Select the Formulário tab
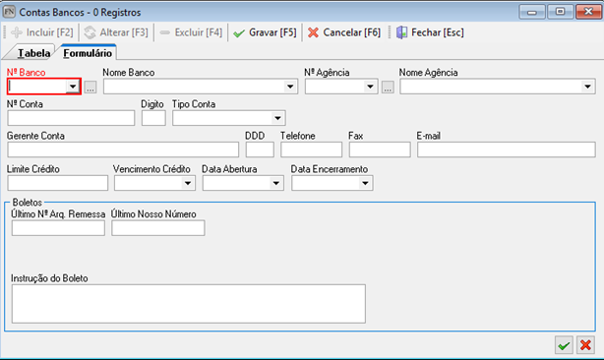The image size is (604, 360). (x=88, y=53)
